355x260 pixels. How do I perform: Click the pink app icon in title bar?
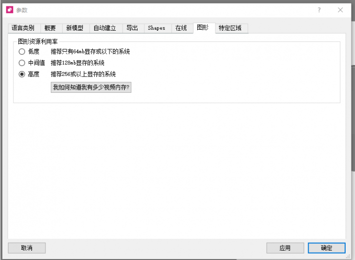coord(9,9)
